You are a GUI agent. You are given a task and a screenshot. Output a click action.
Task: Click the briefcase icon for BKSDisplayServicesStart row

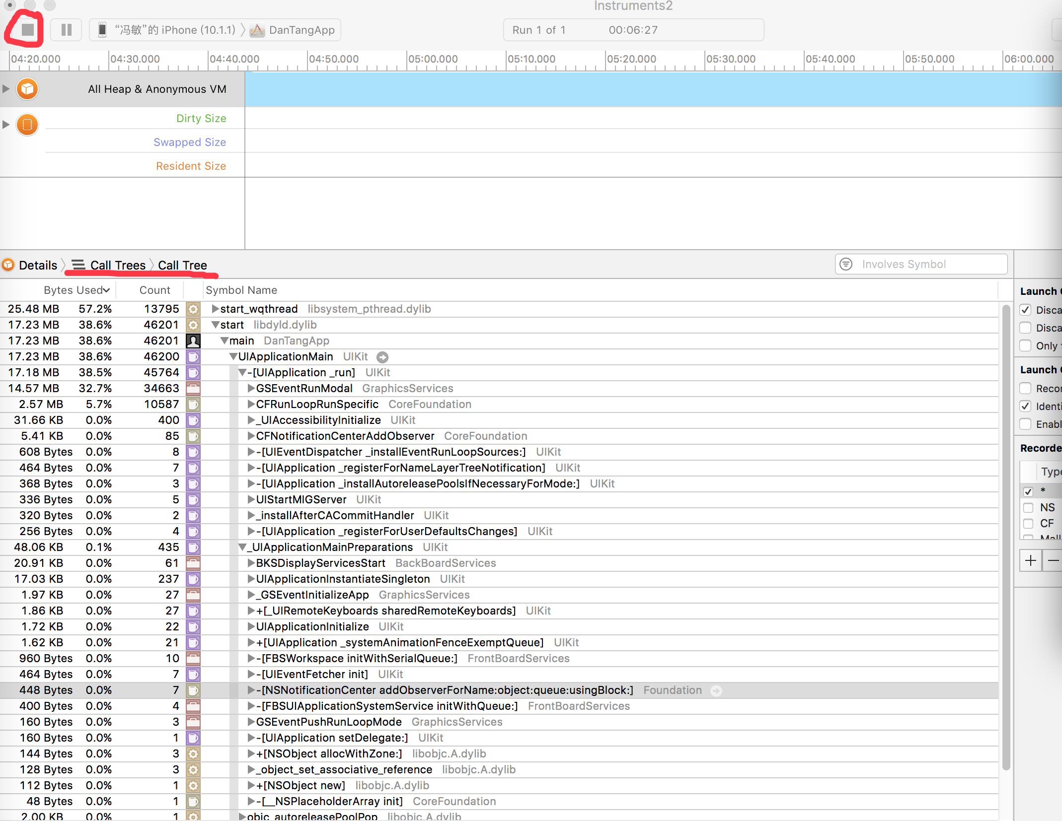[x=193, y=563]
